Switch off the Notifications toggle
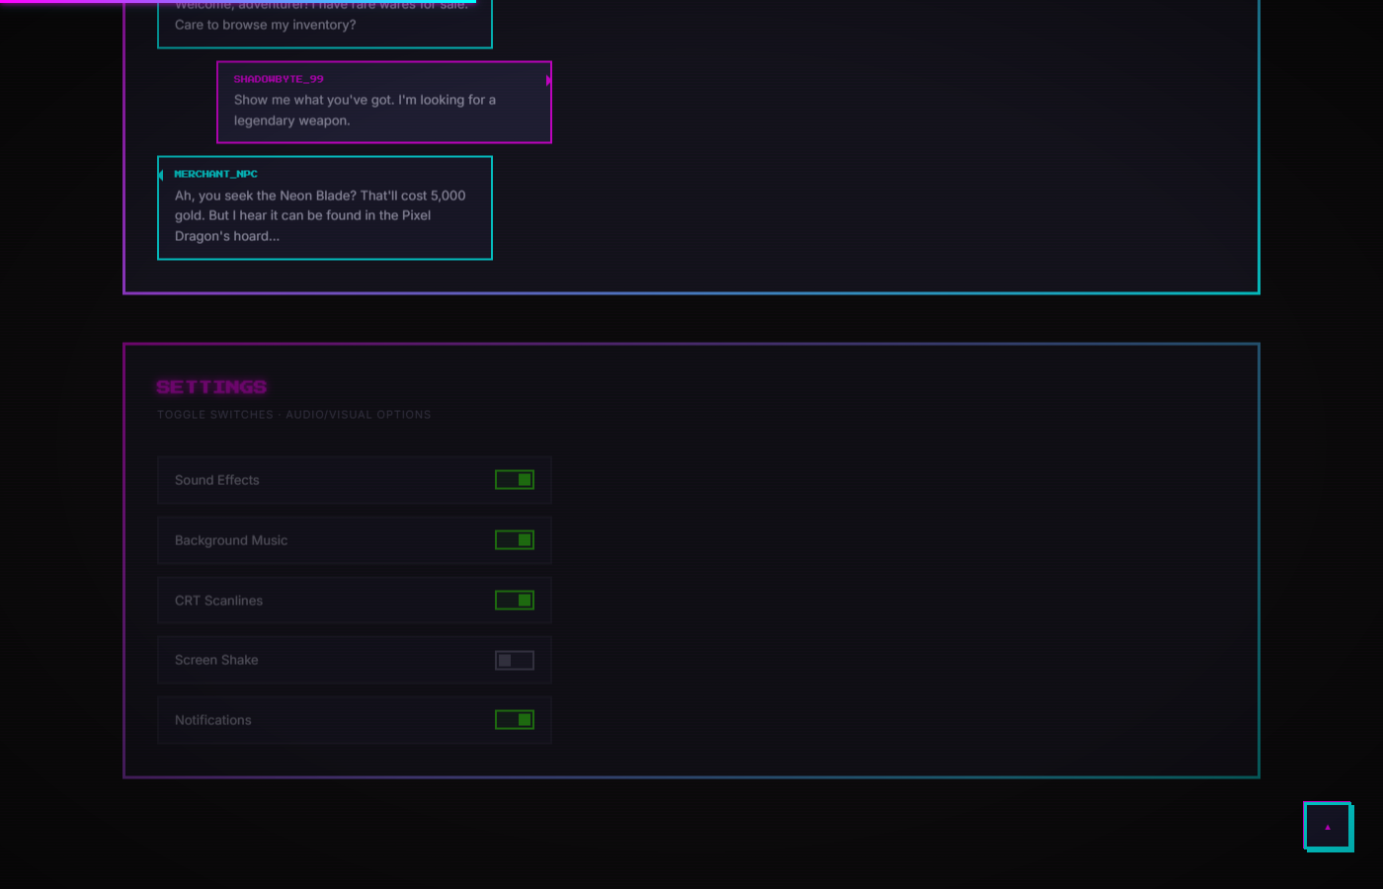This screenshot has width=1383, height=889. coord(515,720)
